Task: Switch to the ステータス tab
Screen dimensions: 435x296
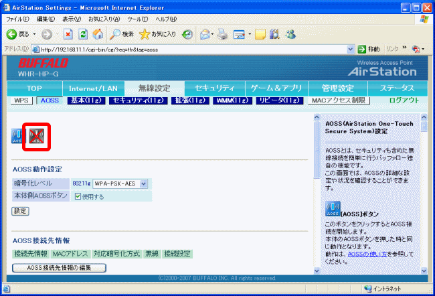Action: tap(398, 88)
